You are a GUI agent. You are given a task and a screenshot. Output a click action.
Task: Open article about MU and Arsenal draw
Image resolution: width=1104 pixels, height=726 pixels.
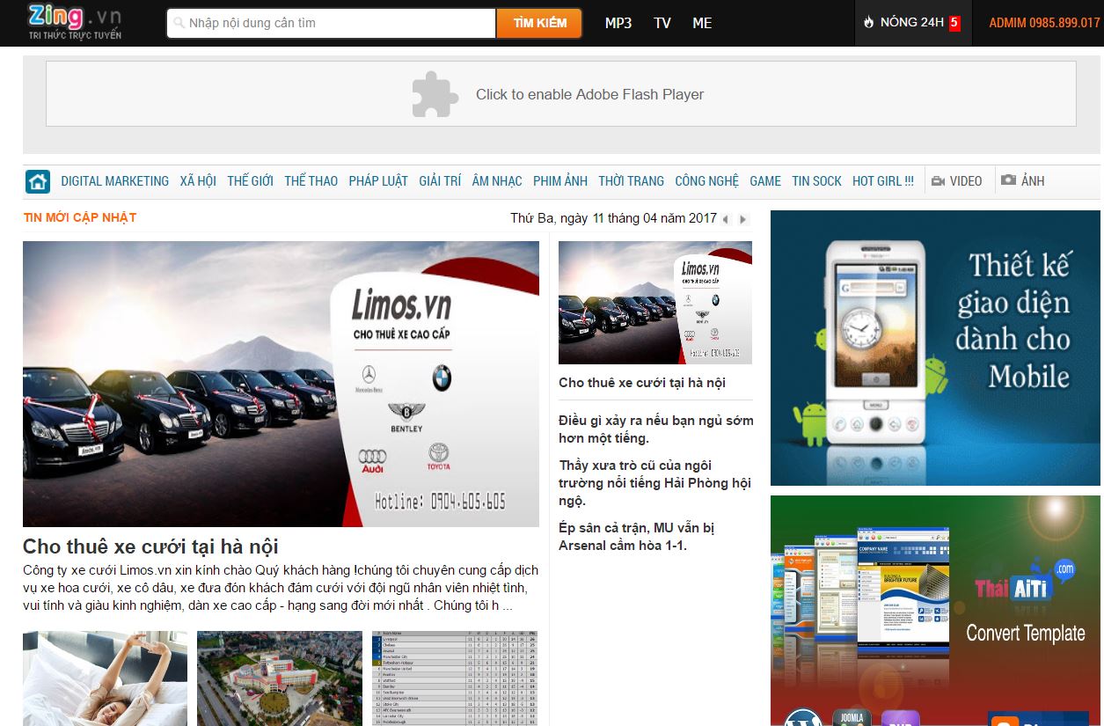pos(637,537)
